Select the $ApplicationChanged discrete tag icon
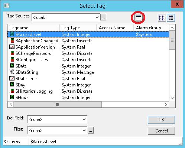 [x=12, y=41]
